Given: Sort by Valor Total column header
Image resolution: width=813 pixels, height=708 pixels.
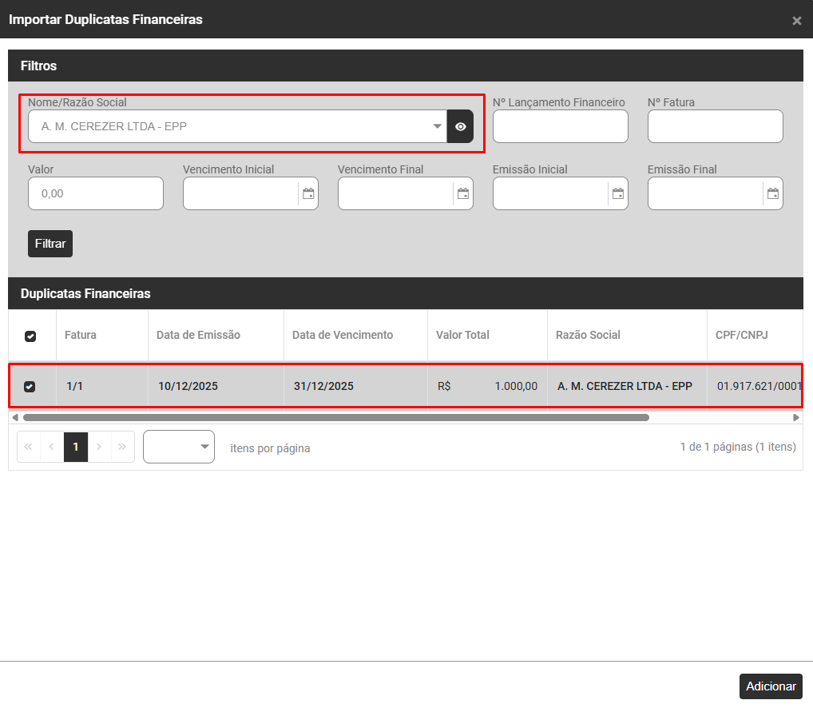Looking at the screenshot, I should coord(462,335).
